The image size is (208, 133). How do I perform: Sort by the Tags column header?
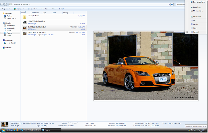click(x=47, y=12)
